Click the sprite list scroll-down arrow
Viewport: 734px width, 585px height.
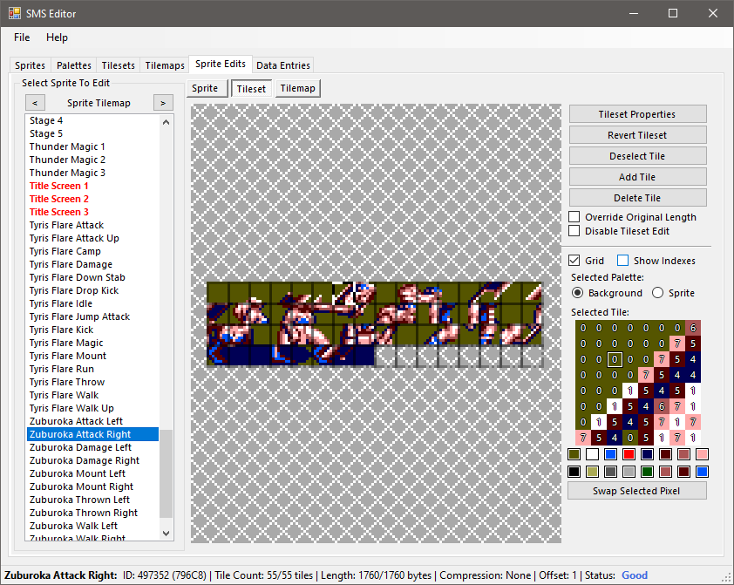pyautogui.click(x=166, y=533)
